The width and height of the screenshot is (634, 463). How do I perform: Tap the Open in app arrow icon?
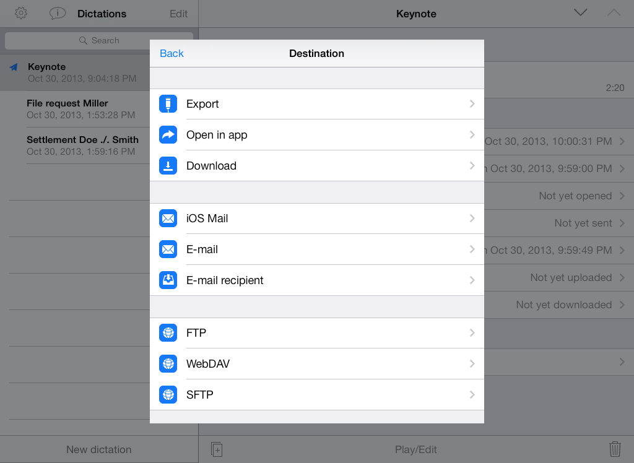pyautogui.click(x=168, y=135)
